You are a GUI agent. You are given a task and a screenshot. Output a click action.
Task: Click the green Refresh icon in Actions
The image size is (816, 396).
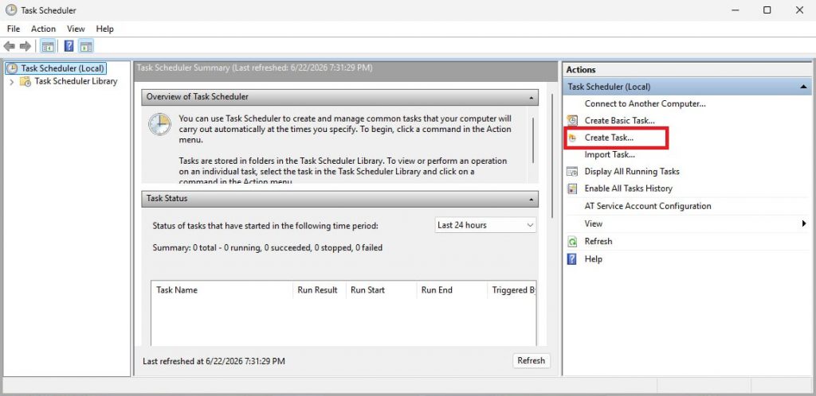(x=572, y=241)
